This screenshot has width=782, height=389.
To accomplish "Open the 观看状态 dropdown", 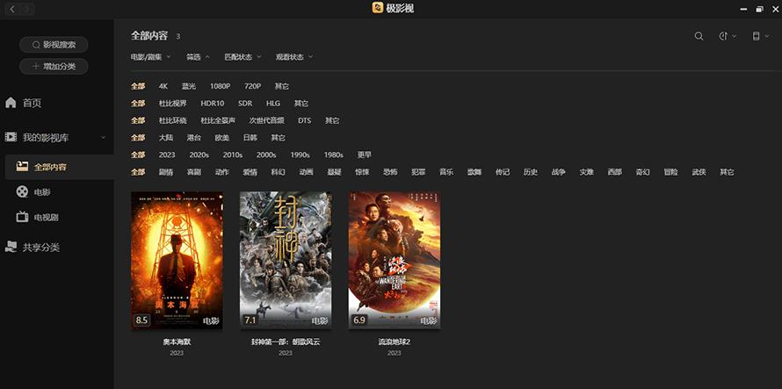I will click(x=294, y=57).
